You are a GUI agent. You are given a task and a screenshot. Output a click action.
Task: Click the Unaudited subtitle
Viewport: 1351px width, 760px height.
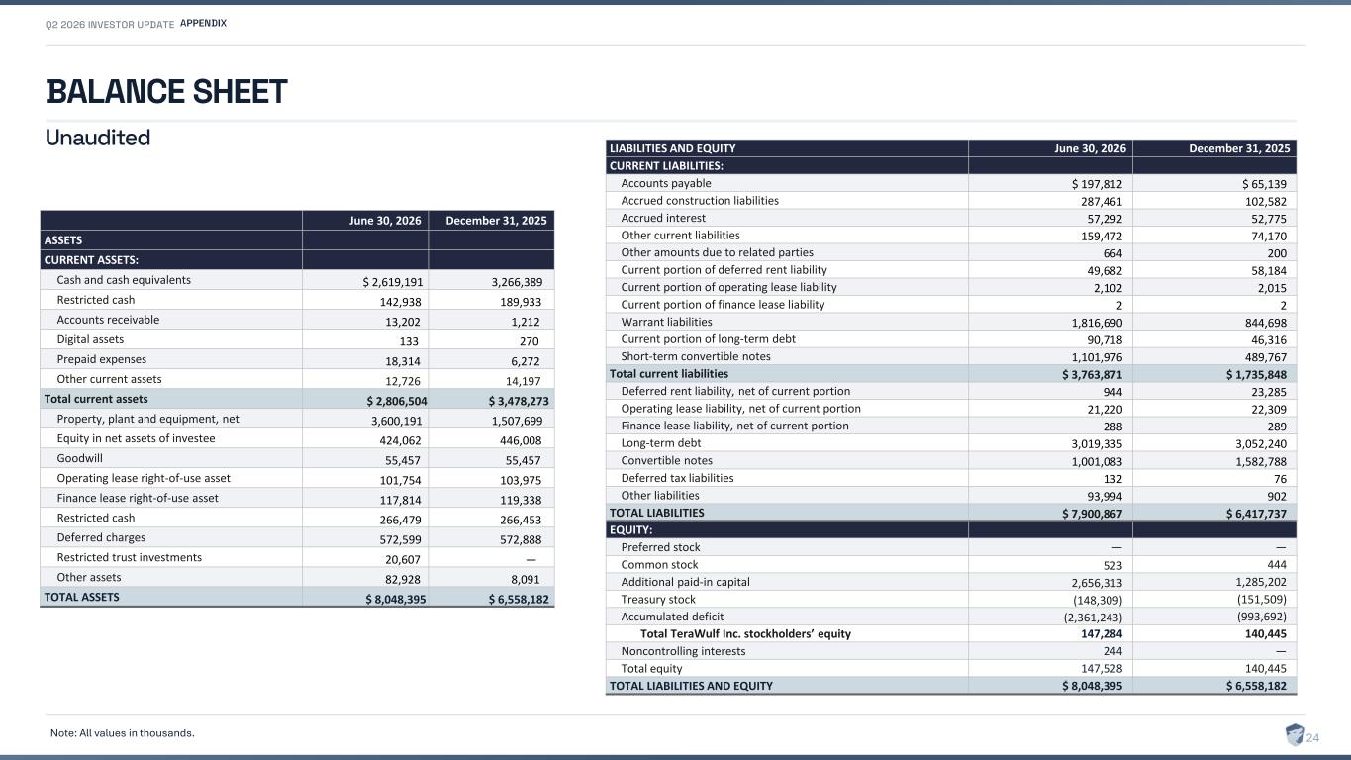click(x=98, y=138)
